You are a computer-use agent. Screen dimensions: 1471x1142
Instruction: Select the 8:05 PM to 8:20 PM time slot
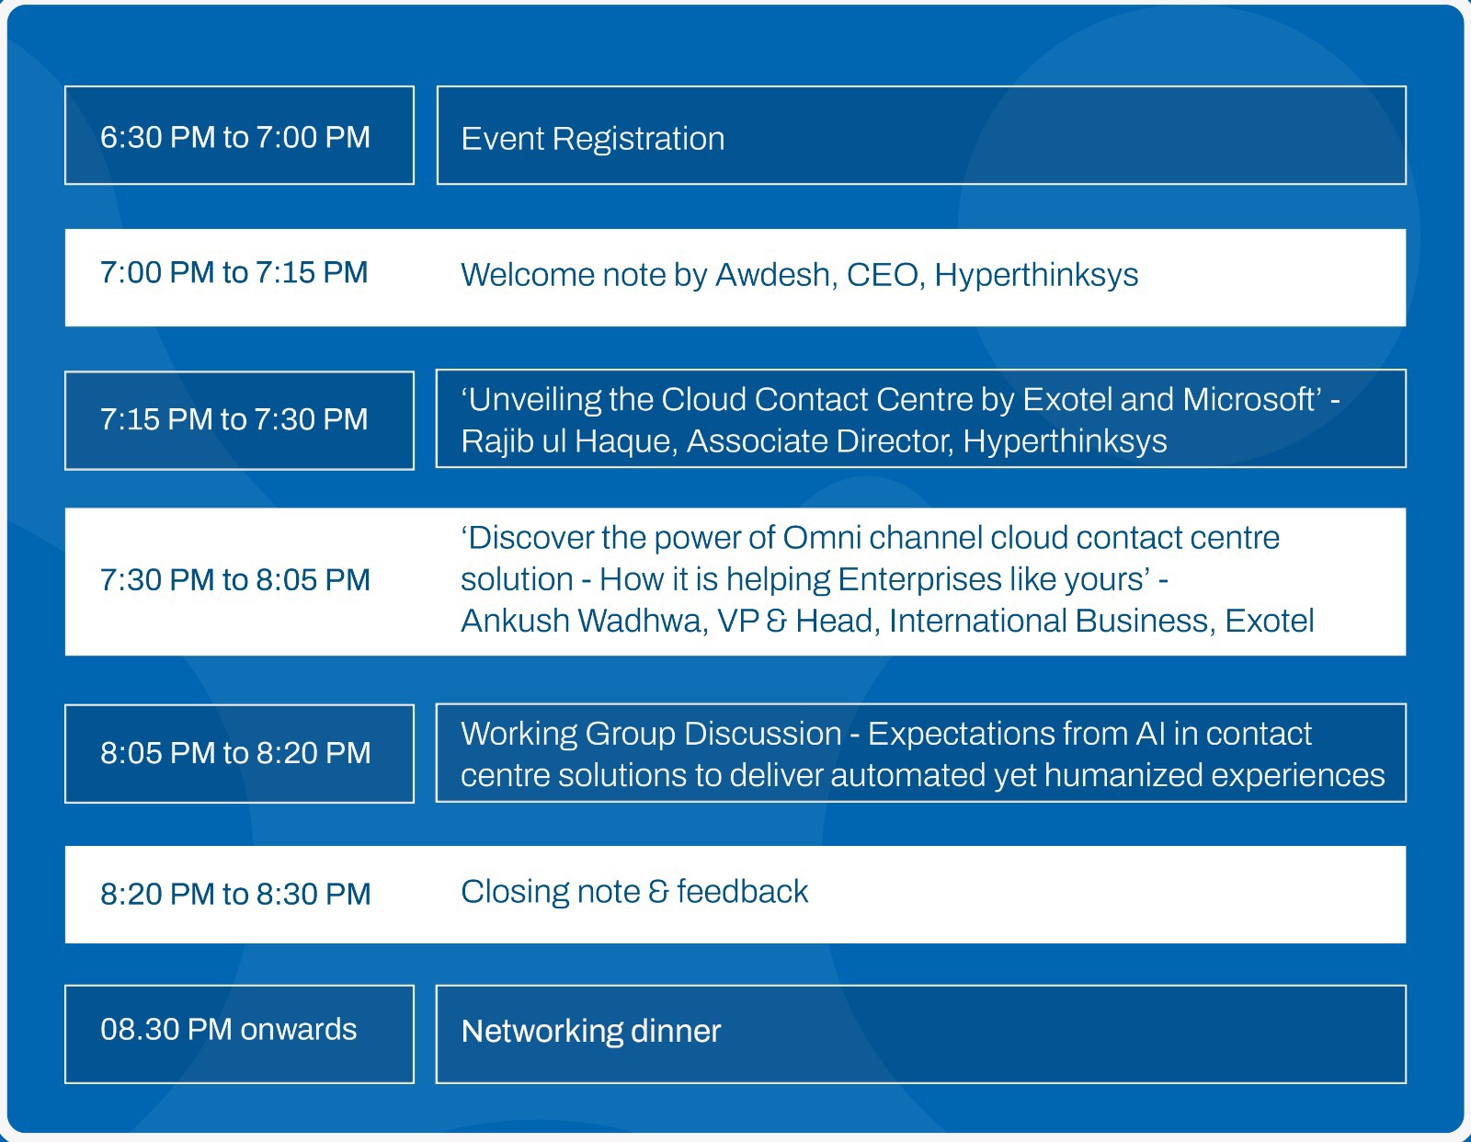coord(239,754)
